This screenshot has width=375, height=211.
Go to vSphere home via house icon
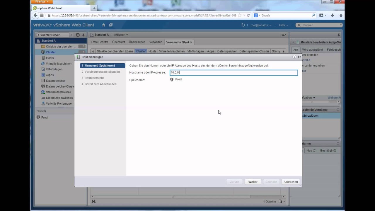pyautogui.click(x=103, y=25)
